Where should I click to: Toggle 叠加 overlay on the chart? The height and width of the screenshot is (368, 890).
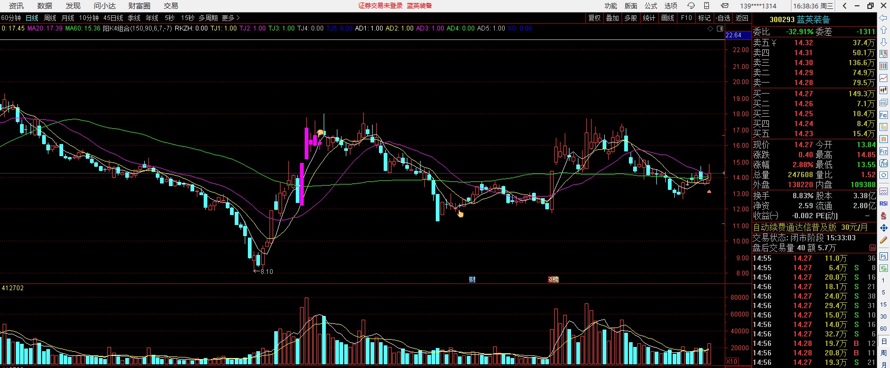tap(612, 18)
